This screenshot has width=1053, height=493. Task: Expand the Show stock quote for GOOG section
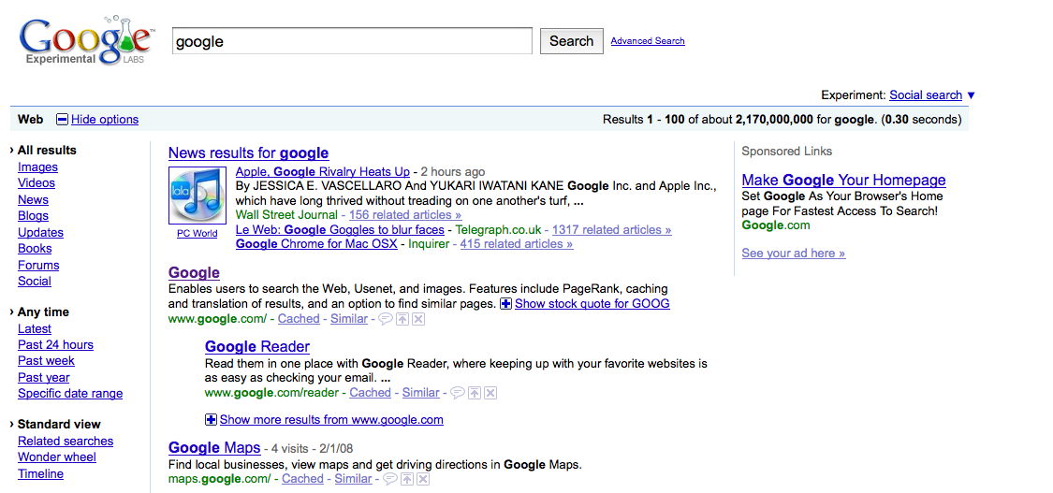click(506, 304)
